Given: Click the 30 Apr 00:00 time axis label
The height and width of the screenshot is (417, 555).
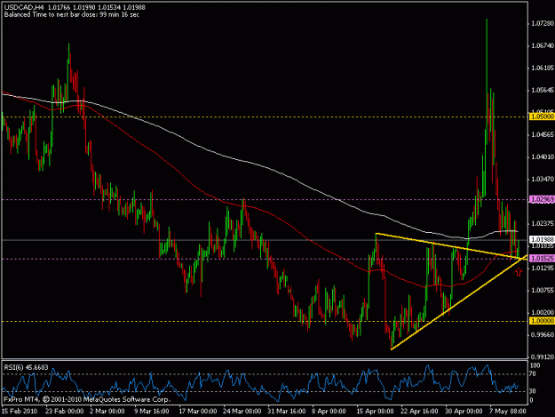Looking at the screenshot, I should pyautogui.click(x=464, y=411).
